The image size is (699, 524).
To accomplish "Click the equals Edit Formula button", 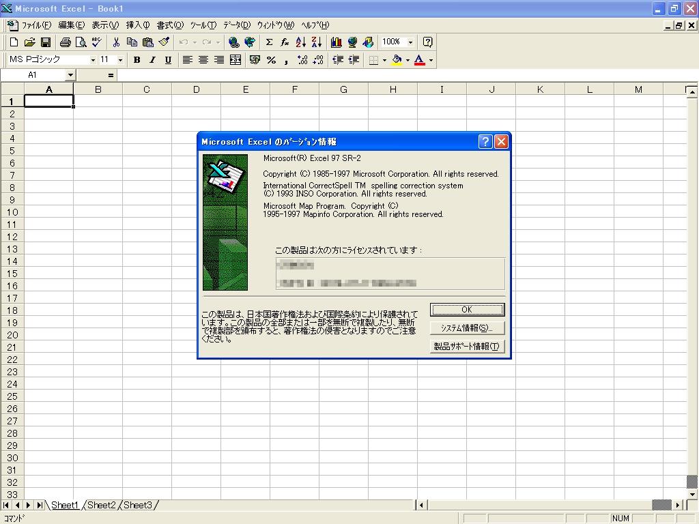I will (111, 75).
